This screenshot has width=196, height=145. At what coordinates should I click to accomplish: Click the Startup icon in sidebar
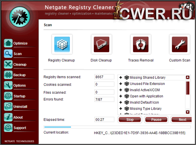pyautogui.click(x=8, y=96)
